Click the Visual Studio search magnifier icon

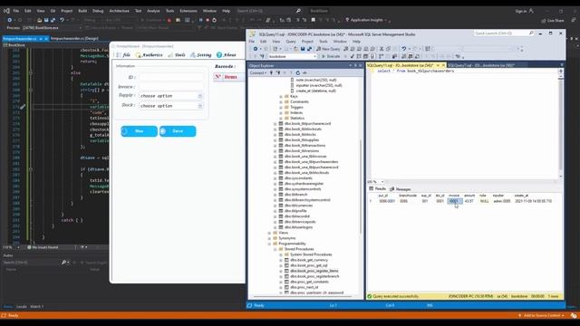pyautogui.click(x=298, y=11)
